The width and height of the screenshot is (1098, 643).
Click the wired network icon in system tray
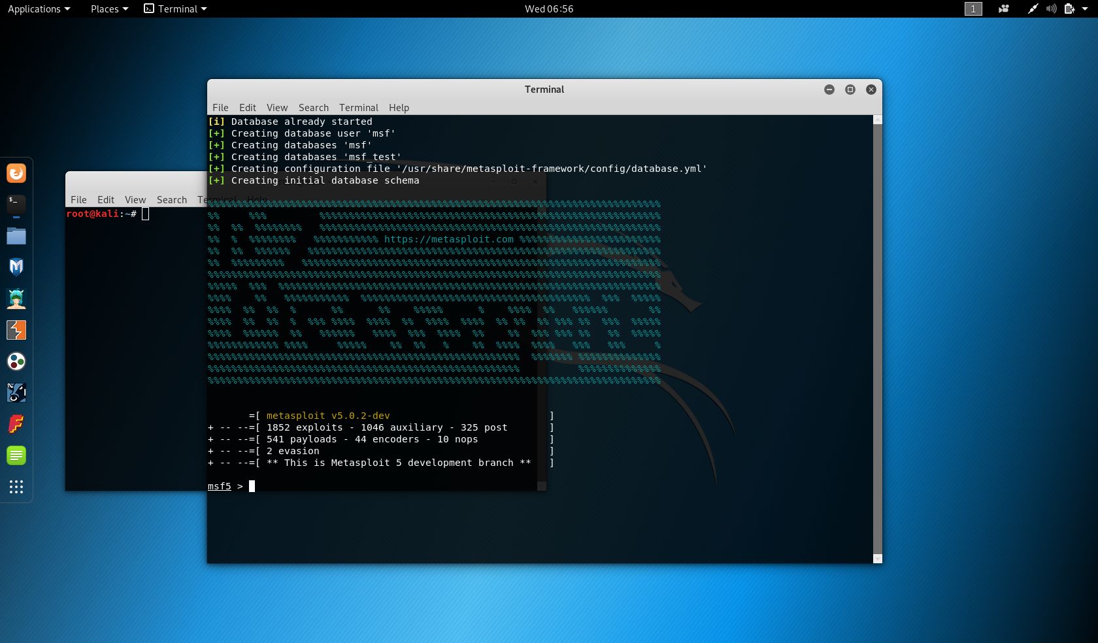(1033, 9)
